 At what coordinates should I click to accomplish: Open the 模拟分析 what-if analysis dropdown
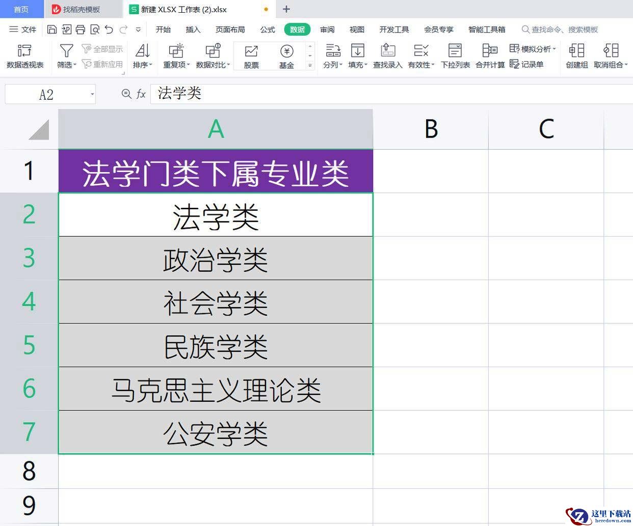pyautogui.click(x=533, y=49)
